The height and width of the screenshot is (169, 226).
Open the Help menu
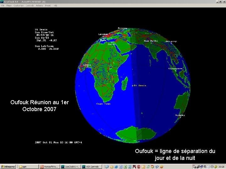56,5
